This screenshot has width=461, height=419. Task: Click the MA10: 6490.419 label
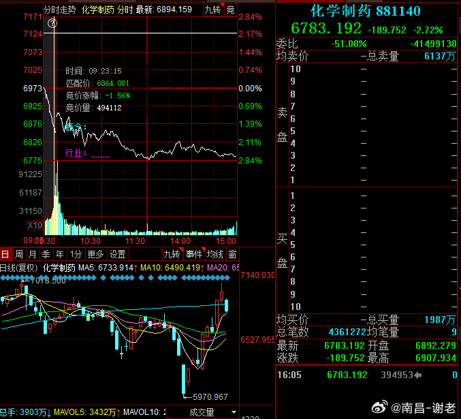[x=172, y=268]
